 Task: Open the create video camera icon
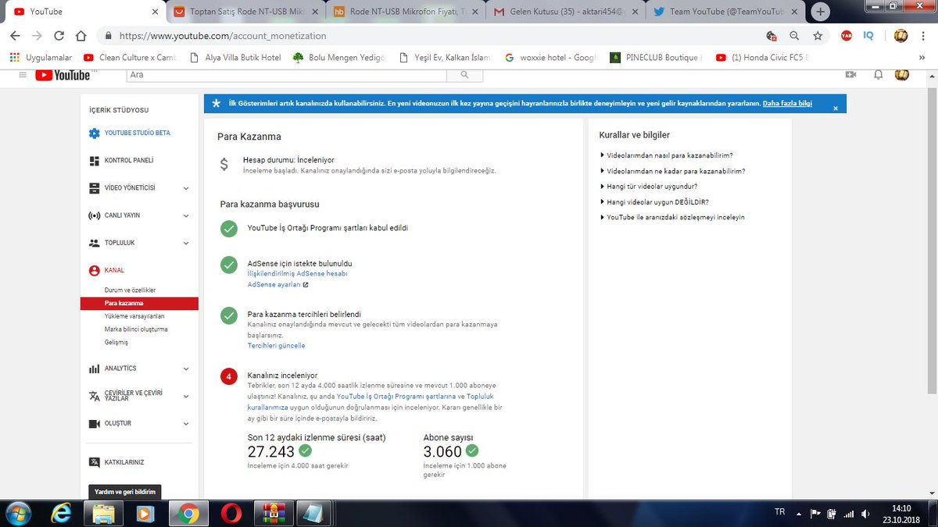(851, 74)
